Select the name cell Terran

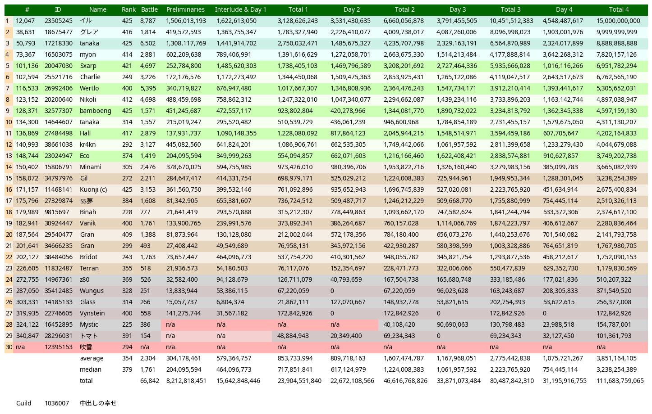[x=89, y=268]
